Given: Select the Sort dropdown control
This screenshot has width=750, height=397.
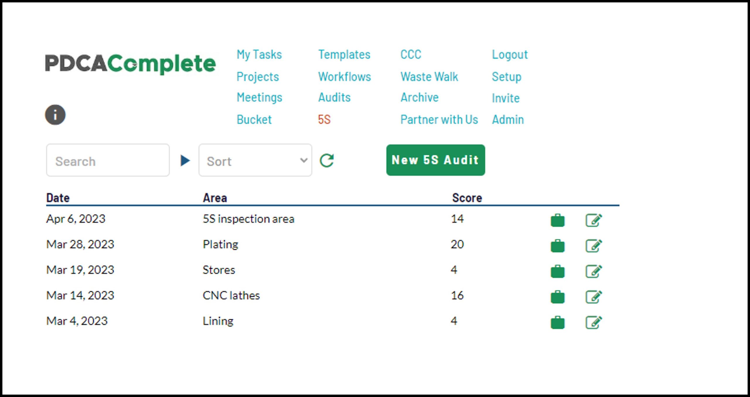Looking at the screenshot, I should coord(255,160).
